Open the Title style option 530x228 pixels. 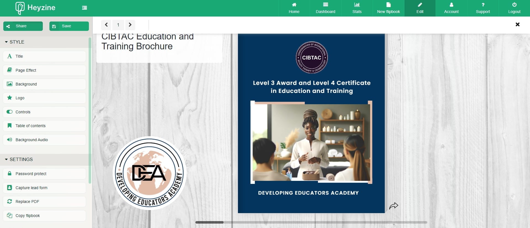click(44, 56)
